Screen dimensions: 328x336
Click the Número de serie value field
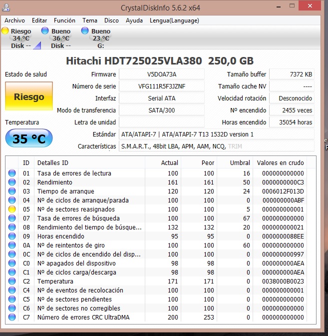pos(161,86)
